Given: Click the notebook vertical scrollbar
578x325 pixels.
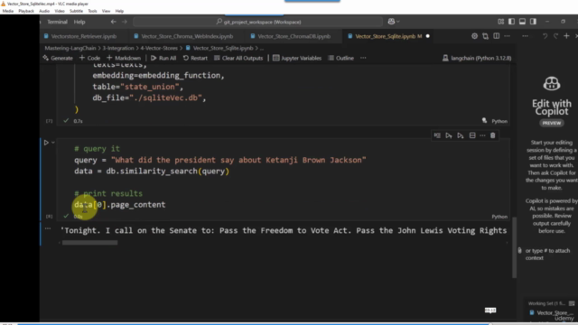Looking at the screenshot, I should (514, 247).
